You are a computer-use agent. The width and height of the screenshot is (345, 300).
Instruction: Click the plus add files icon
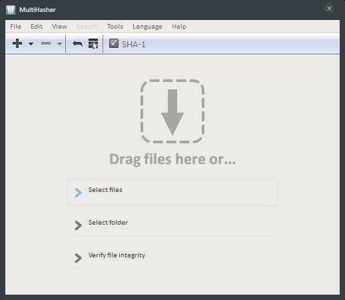pos(17,43)
